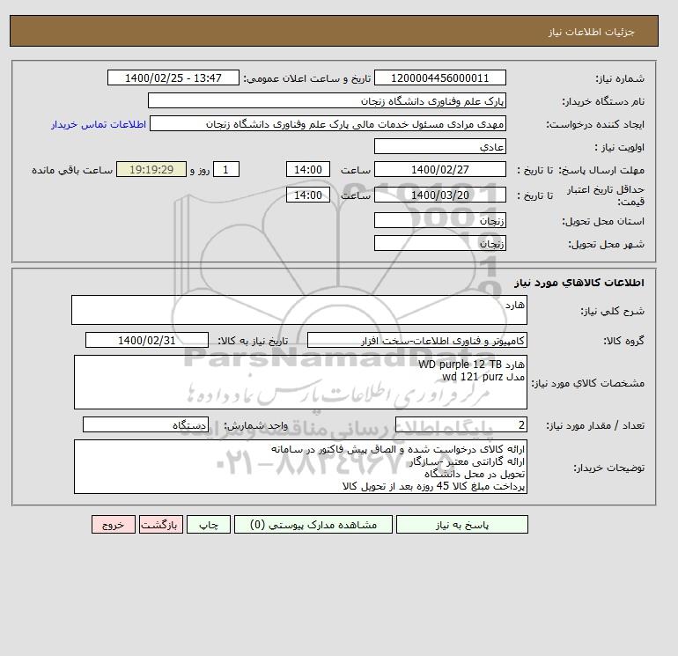This screenshot has width=678, height=656.
Task: Click the ساعت باقی مانده text
Action: [x=72, y=170]
